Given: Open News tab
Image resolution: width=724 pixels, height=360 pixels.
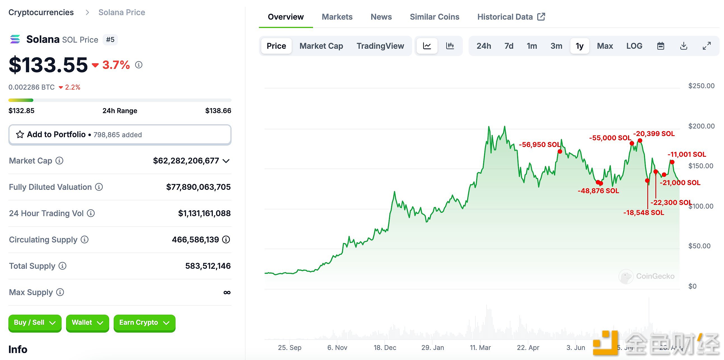Looking at the screenshot, I should click(x=381, y=17).
